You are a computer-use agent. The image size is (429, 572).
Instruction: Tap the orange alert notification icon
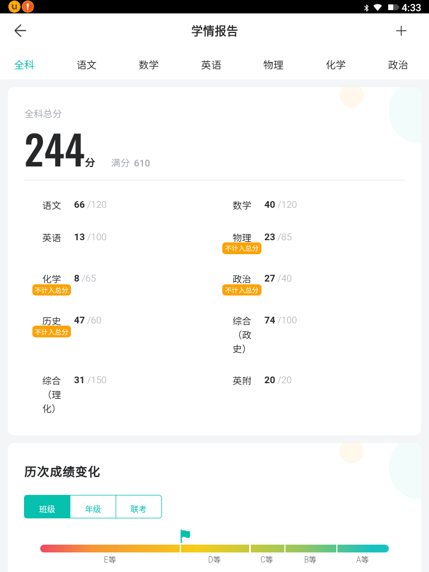(x=27, y=7)
